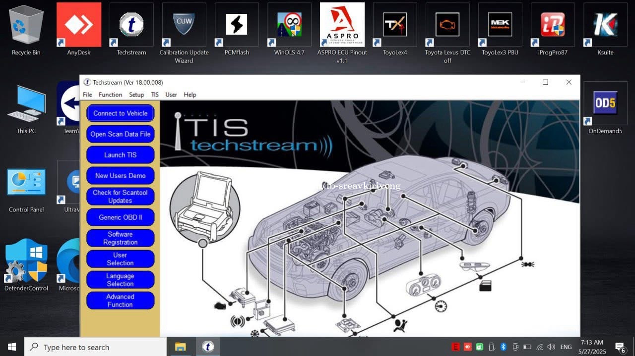Open the Windows Start menu
Screen dimensions: 635x356
coord(12,347)
